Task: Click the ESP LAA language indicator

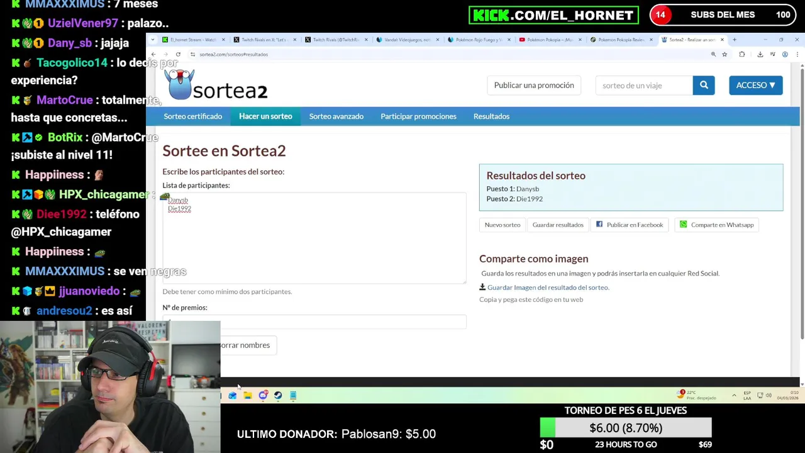Action: coord(748,395)
